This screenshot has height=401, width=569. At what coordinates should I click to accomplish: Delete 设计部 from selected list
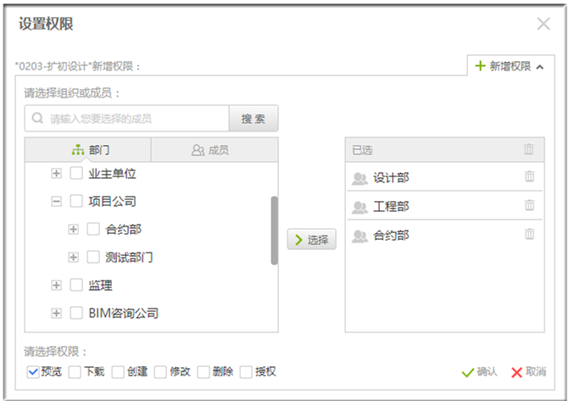coord(529,176)
